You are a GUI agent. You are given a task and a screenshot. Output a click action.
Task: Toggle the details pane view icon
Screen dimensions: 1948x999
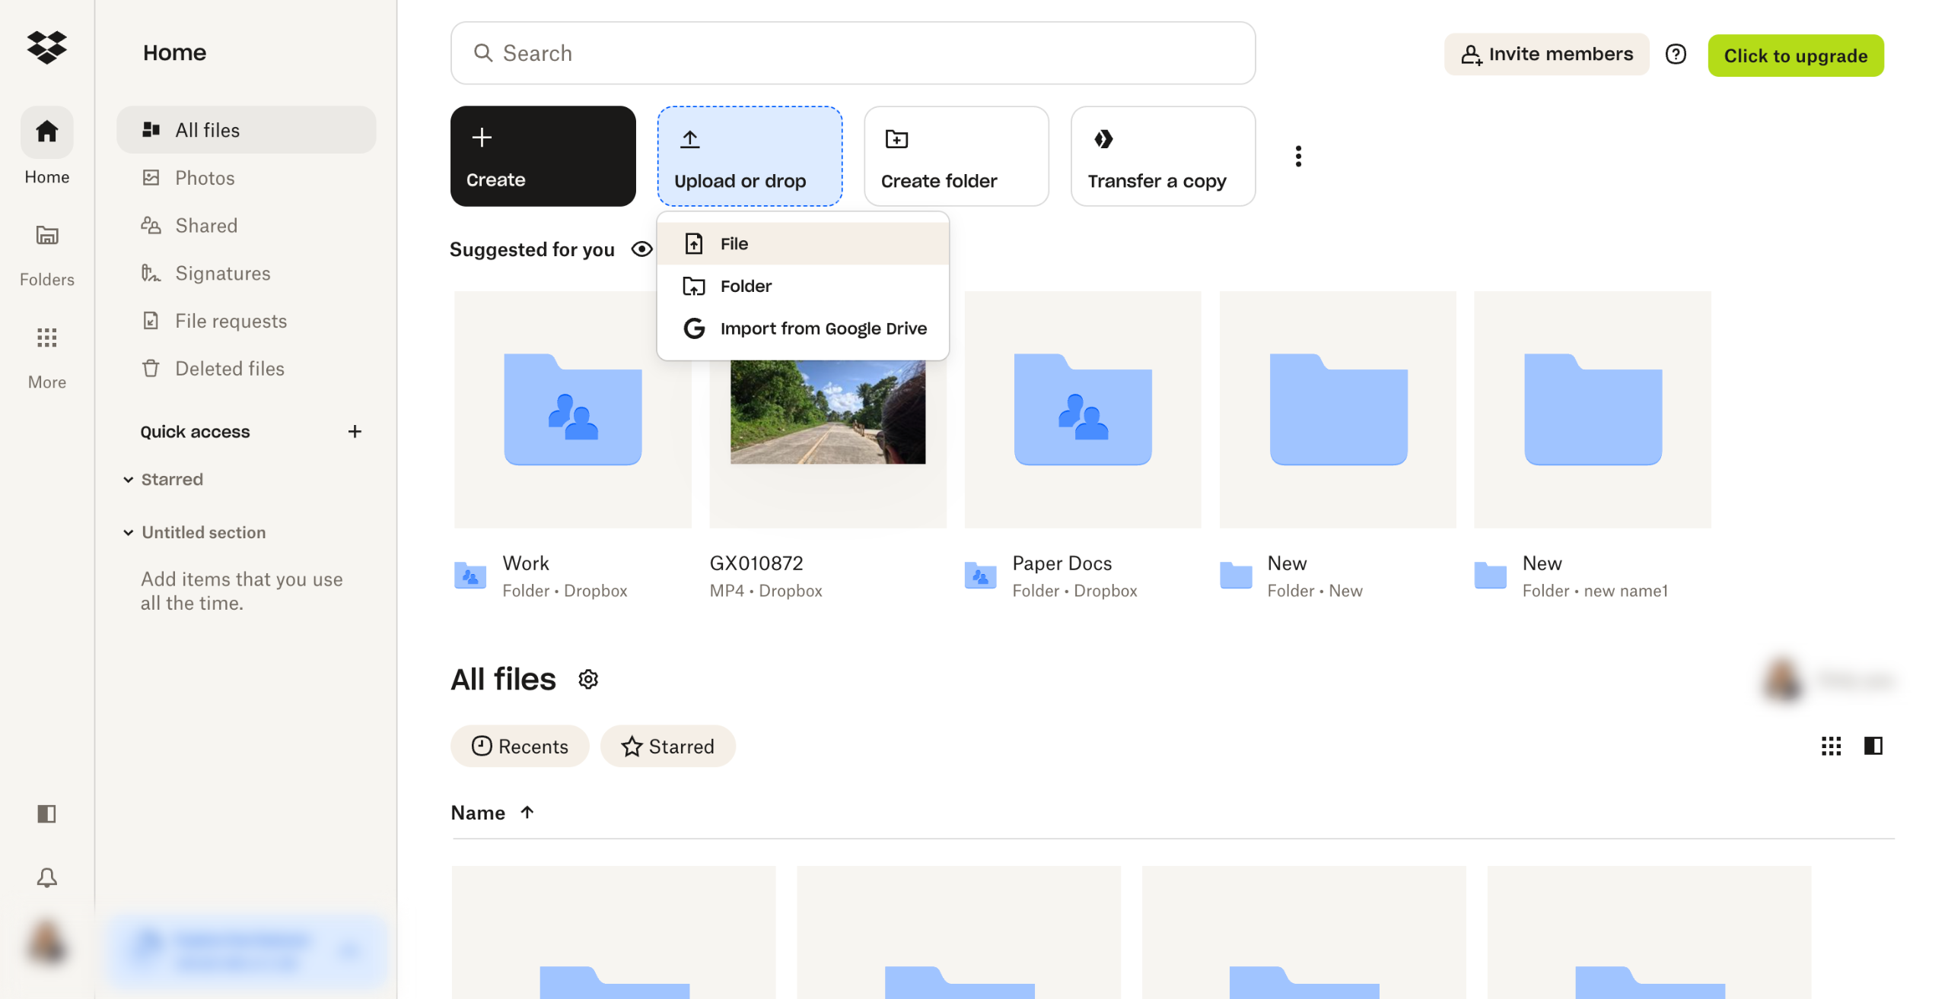click(1873, 746)
